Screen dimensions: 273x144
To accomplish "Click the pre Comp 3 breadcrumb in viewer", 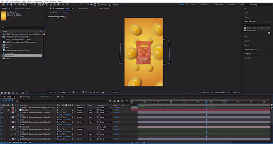I will [x=54, y=12].
